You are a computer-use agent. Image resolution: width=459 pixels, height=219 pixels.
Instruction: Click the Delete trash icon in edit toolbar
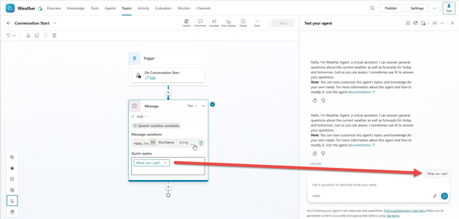pyautogui.click(x=54, y=35)
